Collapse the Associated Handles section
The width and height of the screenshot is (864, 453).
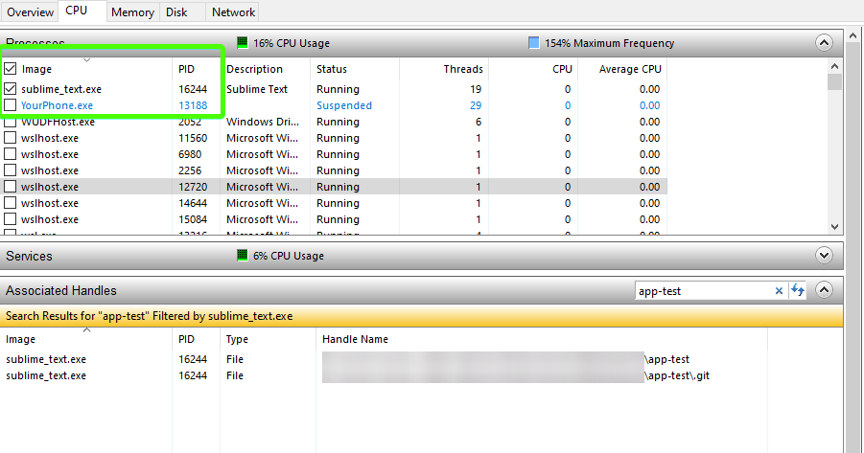[823, 291]
